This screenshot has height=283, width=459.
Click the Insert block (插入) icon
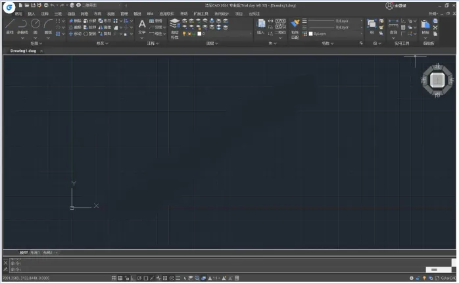[261, 27]
